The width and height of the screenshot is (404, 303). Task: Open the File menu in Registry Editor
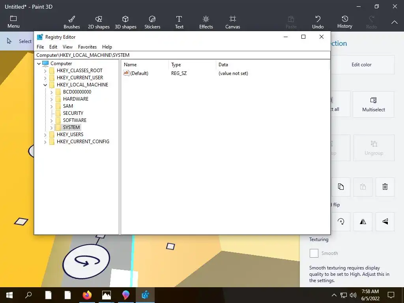[40, 47]
